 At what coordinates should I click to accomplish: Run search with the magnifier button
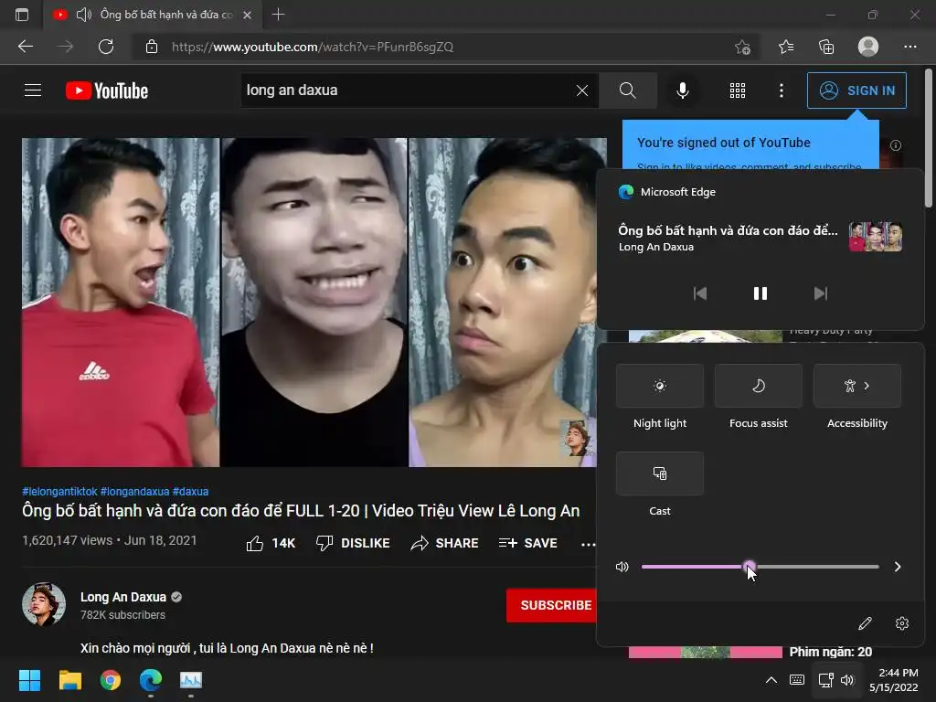coord(627,90)
